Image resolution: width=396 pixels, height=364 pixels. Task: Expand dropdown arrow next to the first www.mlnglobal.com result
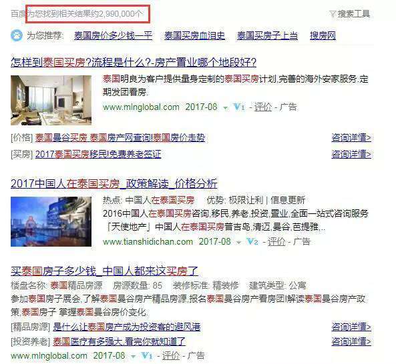coord(225,108)
